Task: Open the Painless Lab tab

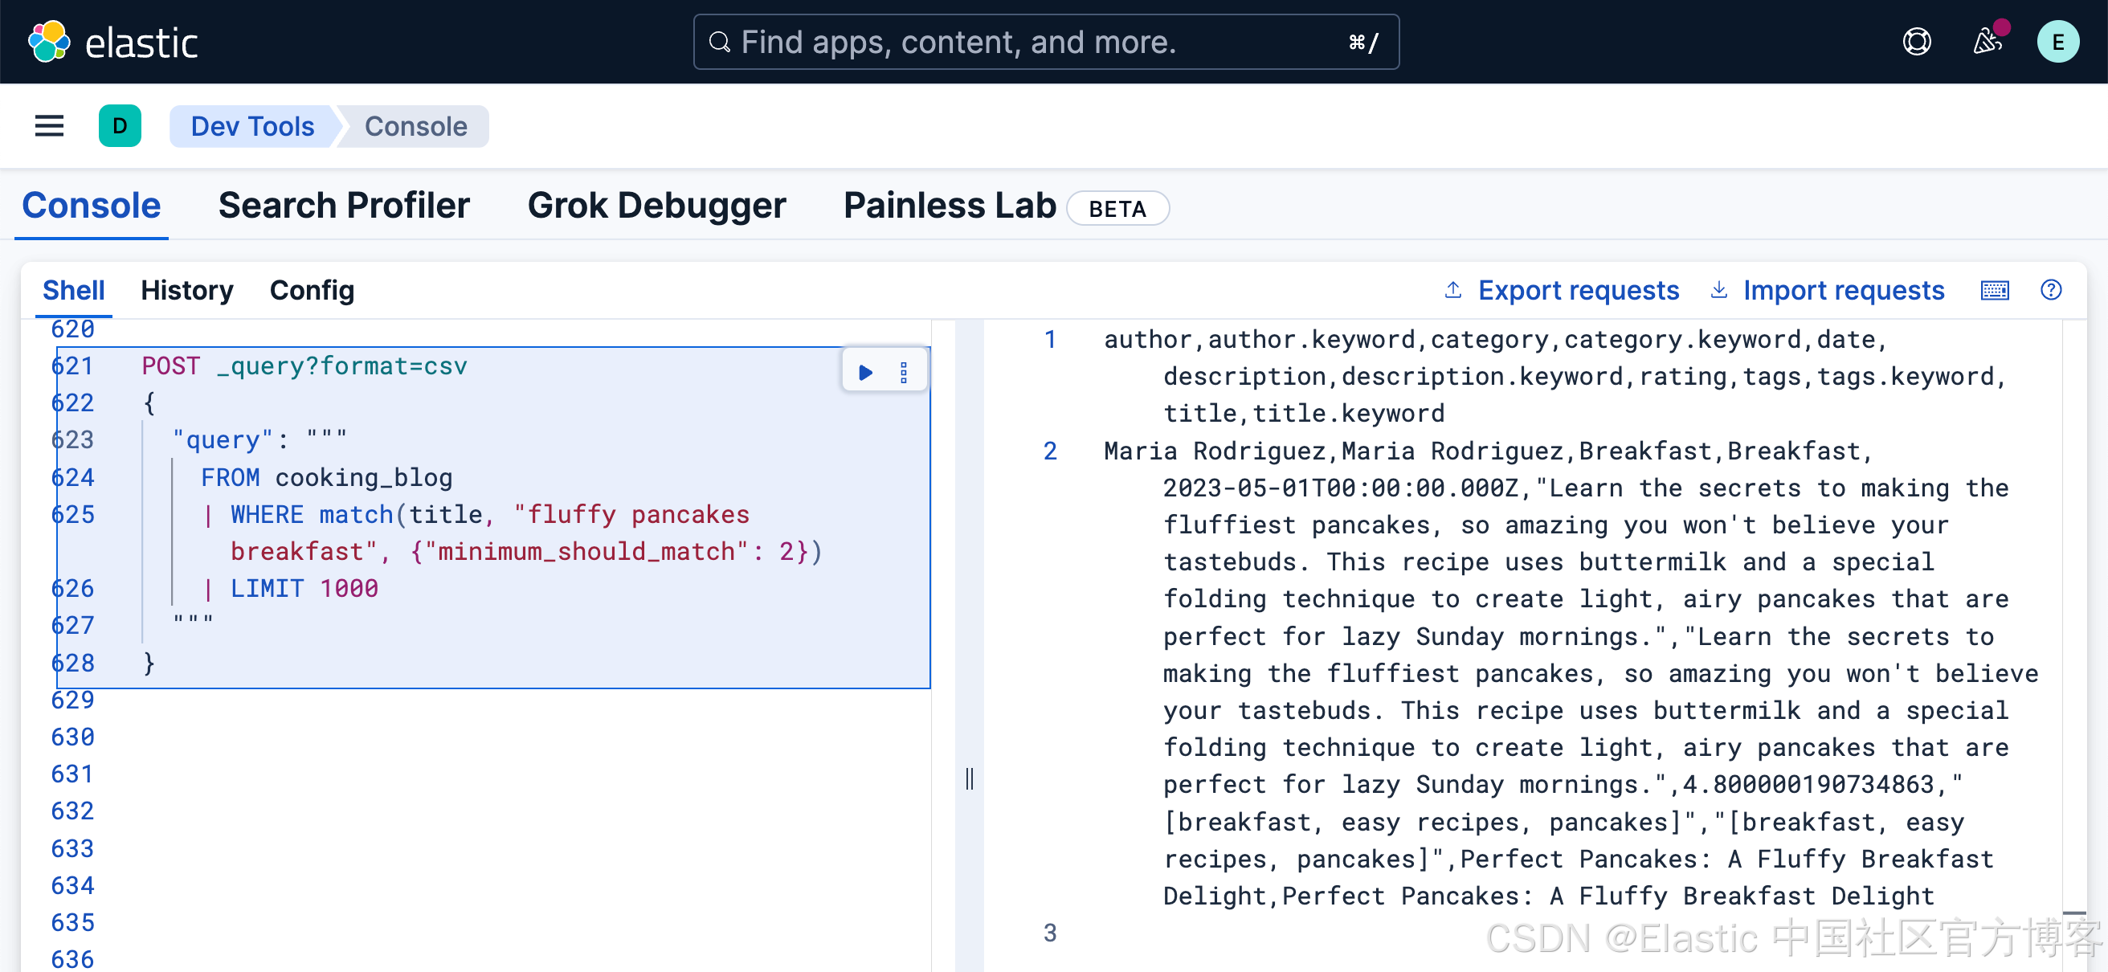Action: (950, 206)
